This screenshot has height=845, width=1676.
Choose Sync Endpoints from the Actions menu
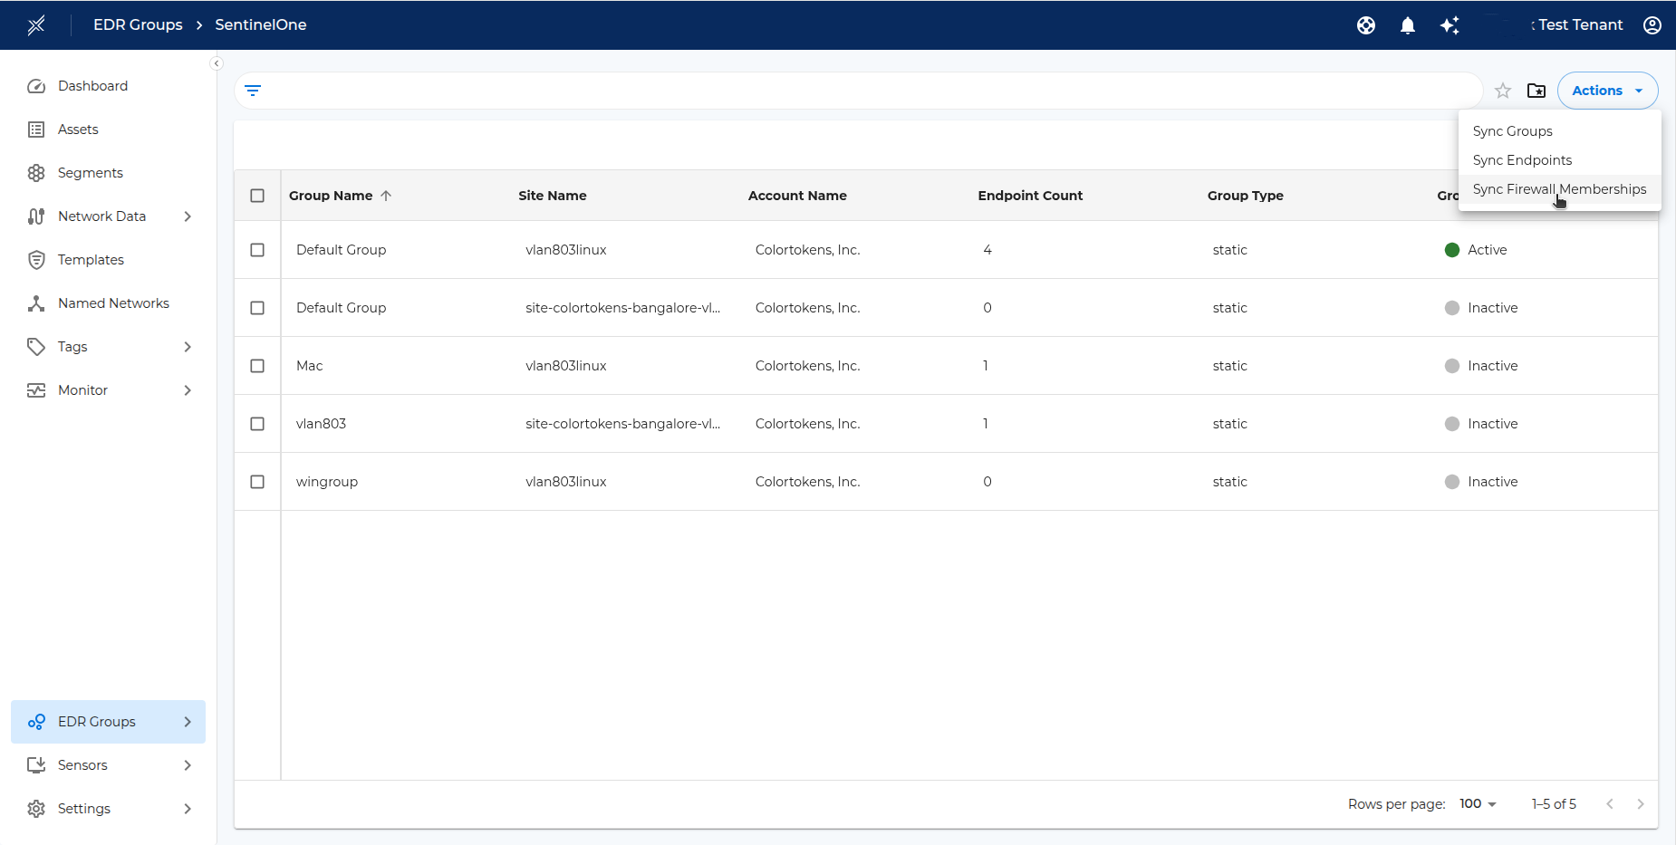[x=1522, y=159]
